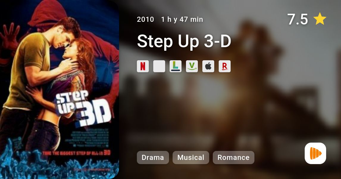Open the Amazon Video green V icon
This screenshot has width=341, height=179.
[x=192, y=66]
